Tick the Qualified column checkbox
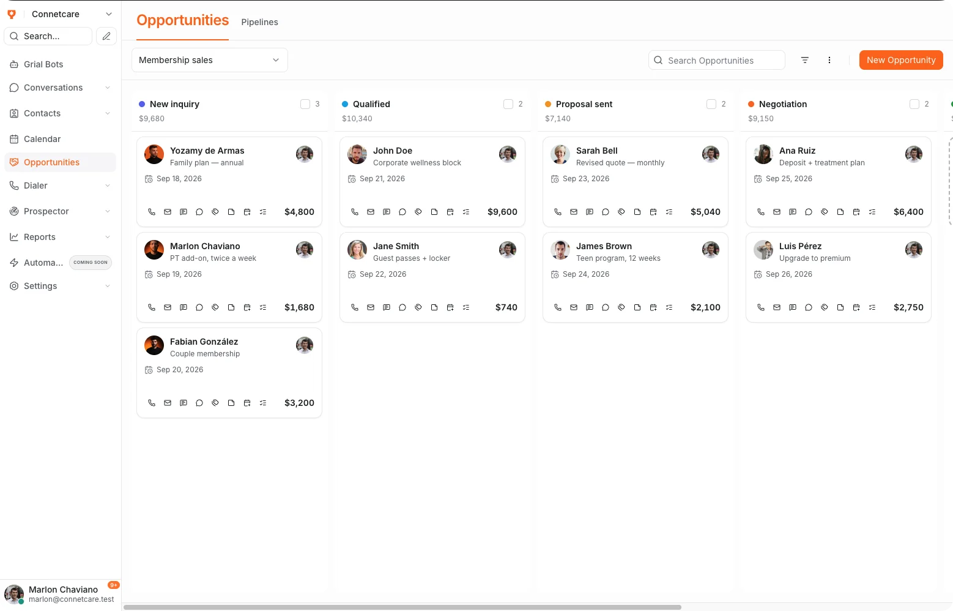The height and width of the screenshot is (611, 953). click(x=508, y=104)
